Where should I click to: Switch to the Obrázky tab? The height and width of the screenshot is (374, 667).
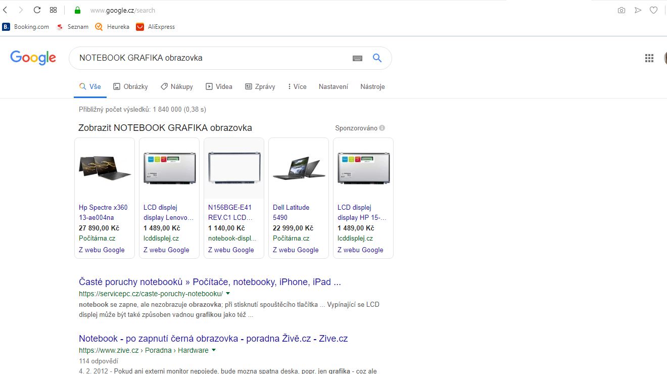pos(130,86)
